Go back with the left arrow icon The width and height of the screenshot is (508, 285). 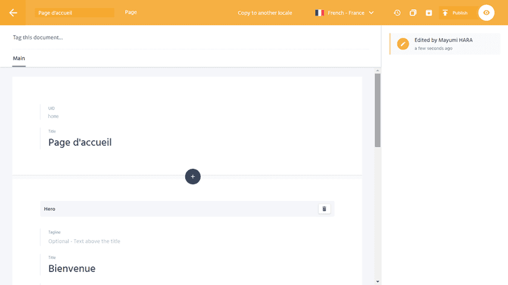(x=13, y=12)
